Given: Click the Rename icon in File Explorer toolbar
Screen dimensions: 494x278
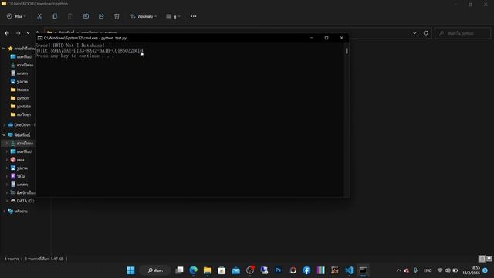Looking at the screenshot, I should coord(86,16).
